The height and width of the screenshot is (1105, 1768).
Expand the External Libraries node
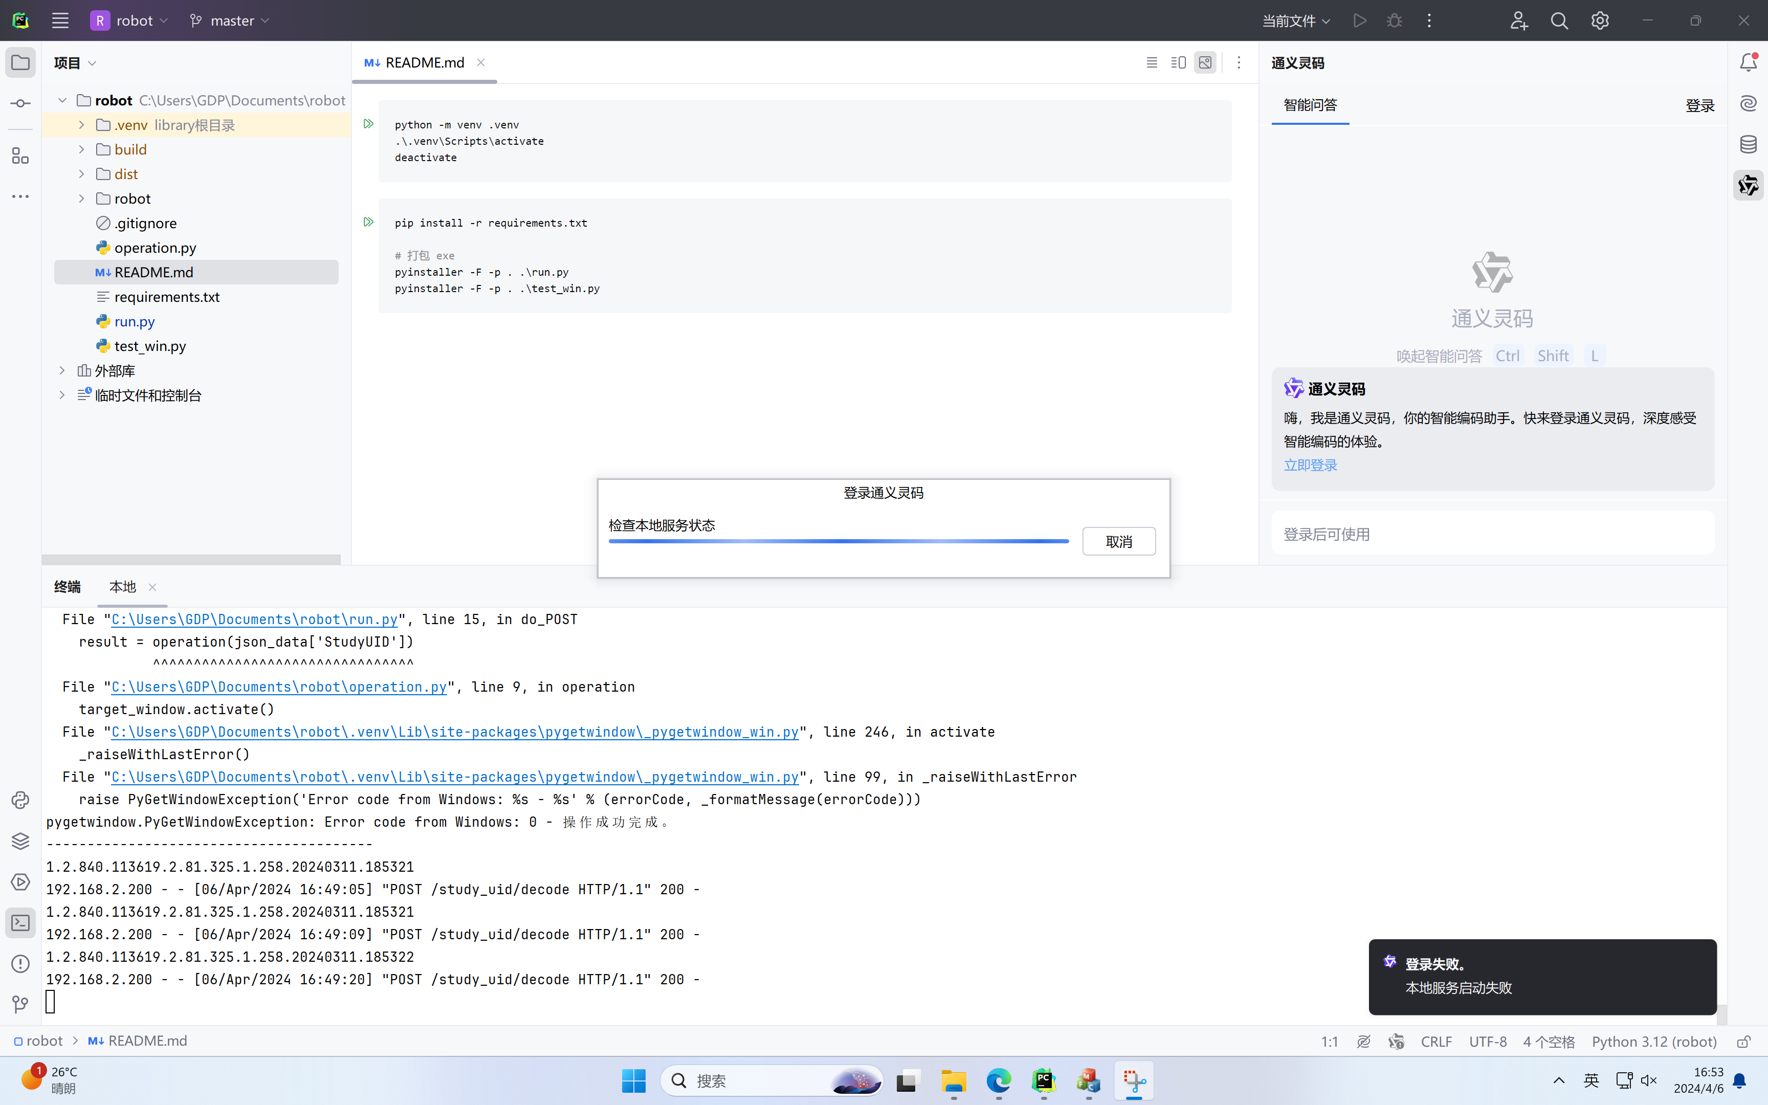coord(62,370)
